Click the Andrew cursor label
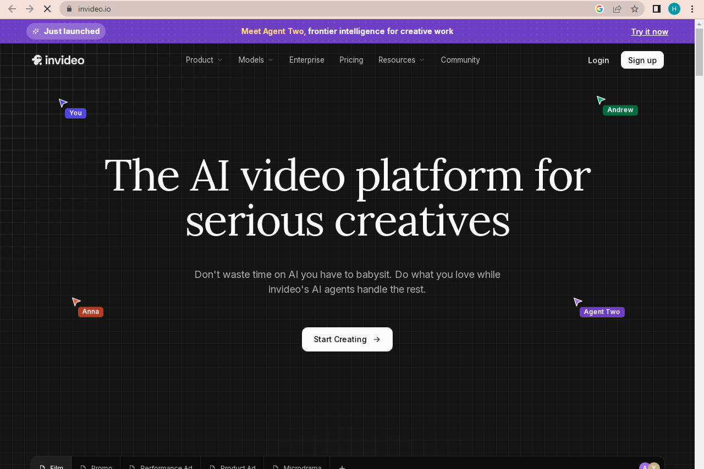Image resolution: width=704 pixels, height=469 pixels. 620,110
